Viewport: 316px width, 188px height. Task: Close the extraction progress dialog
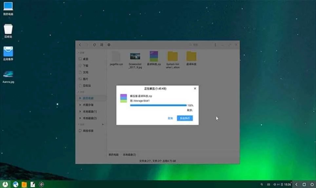click(x=195, y=88)
